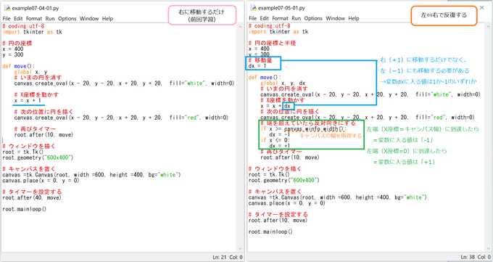Click Python file icon of example07-04-01.py window
493x262 pixels.
7,8
